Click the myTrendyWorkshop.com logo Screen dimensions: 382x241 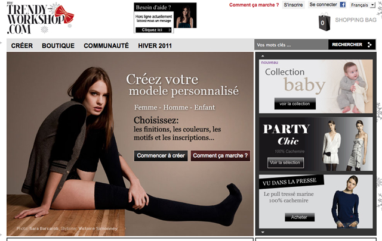click(x=40, y=18)
